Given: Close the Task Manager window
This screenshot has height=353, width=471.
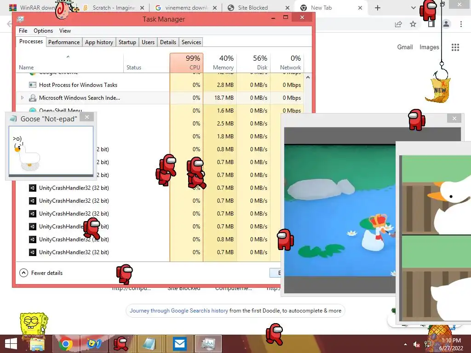Looking at the screenshot, I should (x=302, y=17).
